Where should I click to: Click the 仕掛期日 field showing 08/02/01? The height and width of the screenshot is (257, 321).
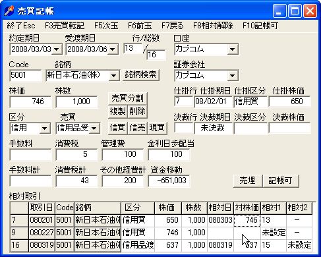point(213,101)
